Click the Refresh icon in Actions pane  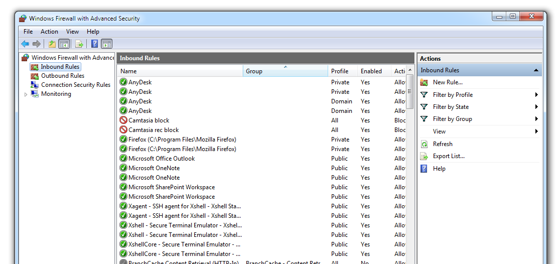click(x=424, y=144)
